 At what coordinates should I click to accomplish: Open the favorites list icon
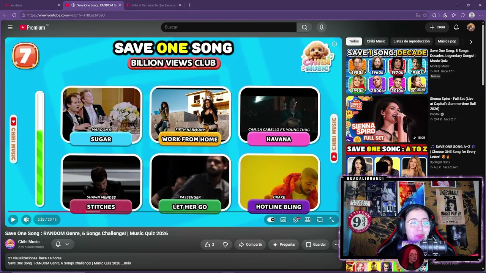(x=454, y=15)
